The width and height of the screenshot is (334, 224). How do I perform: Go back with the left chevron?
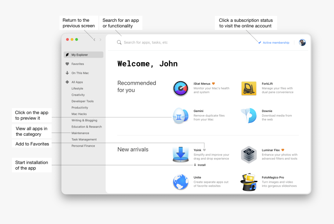click(94, 40)
